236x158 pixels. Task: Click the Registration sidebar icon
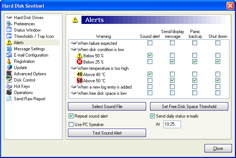(9, 61)
